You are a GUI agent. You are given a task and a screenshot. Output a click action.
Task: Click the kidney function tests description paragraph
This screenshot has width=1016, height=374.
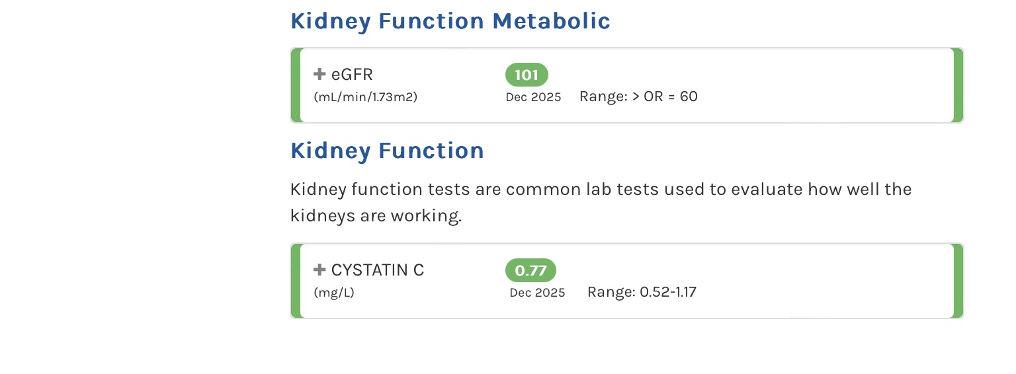[601, 203]
